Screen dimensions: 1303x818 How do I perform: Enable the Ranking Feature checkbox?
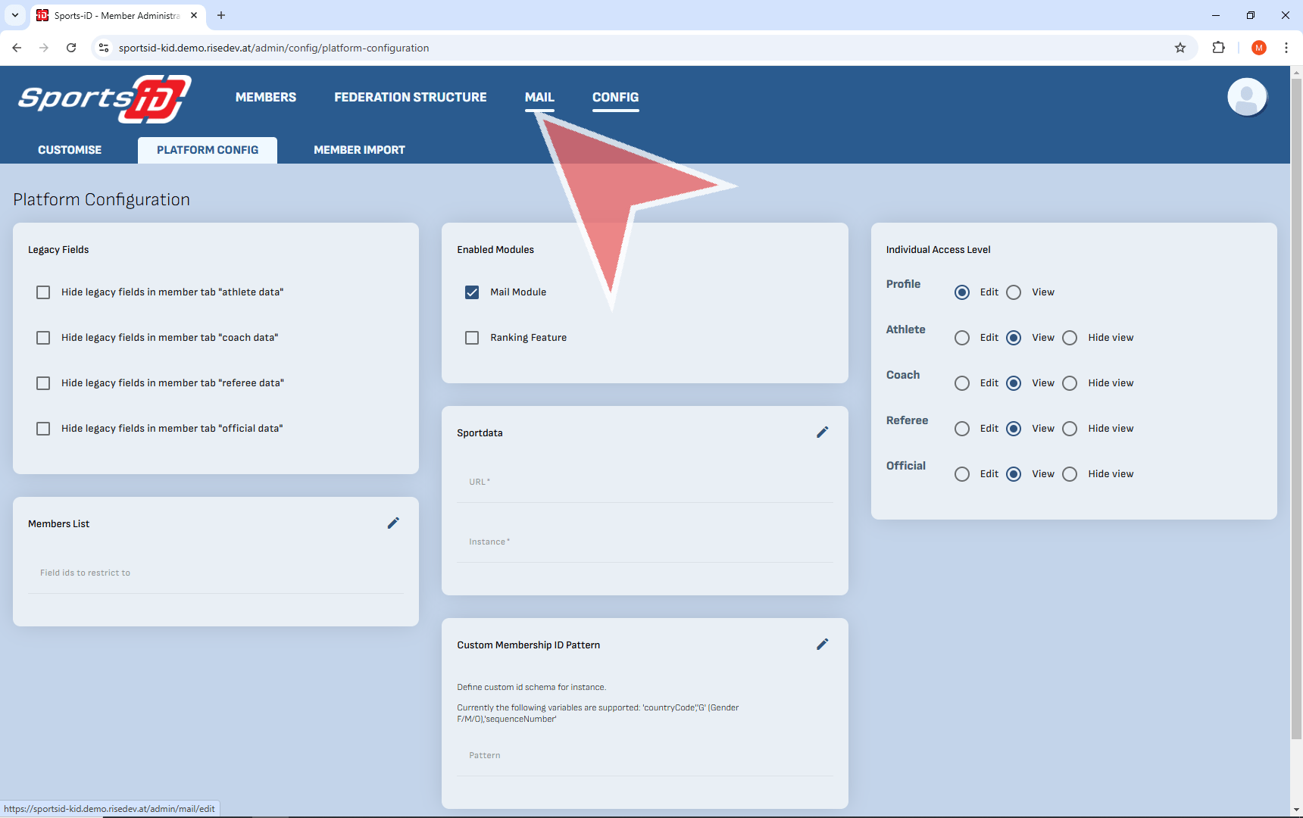(472, 338)
